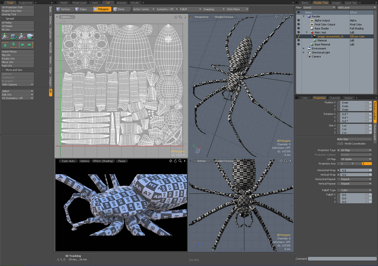
Task: Click the Pack UVs button
Action: coord(17,66)
